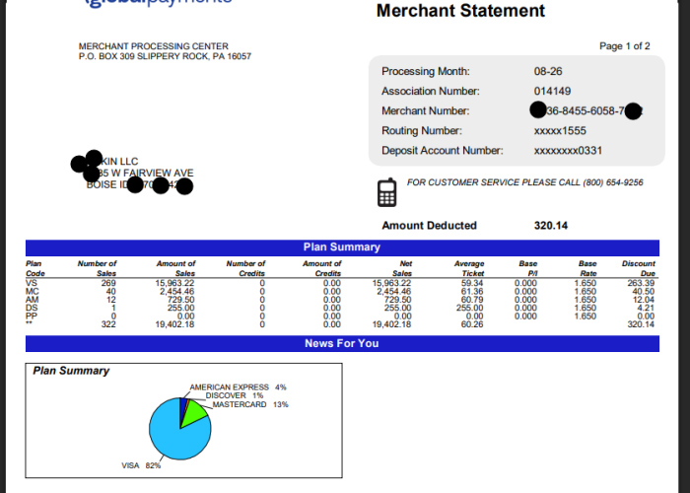Click the Page 1 of 2 indicator

[624, 46]
